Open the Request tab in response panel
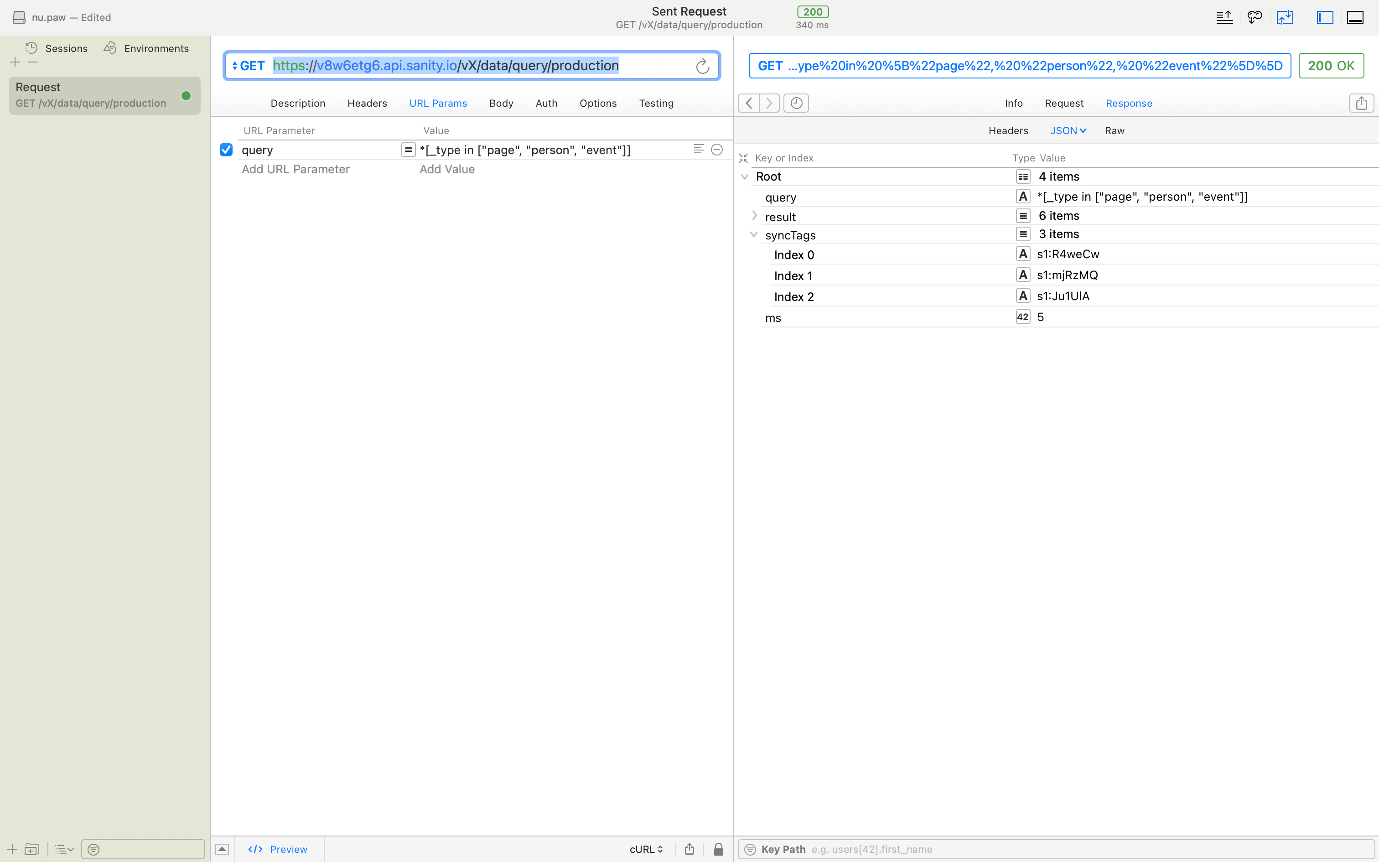 (x=1064, y=103)
